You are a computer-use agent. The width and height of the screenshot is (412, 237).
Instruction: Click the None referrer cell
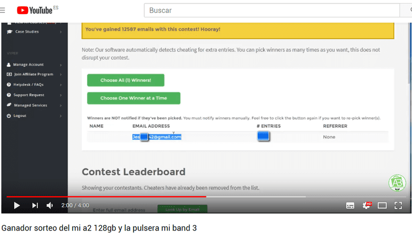(329, 137)
